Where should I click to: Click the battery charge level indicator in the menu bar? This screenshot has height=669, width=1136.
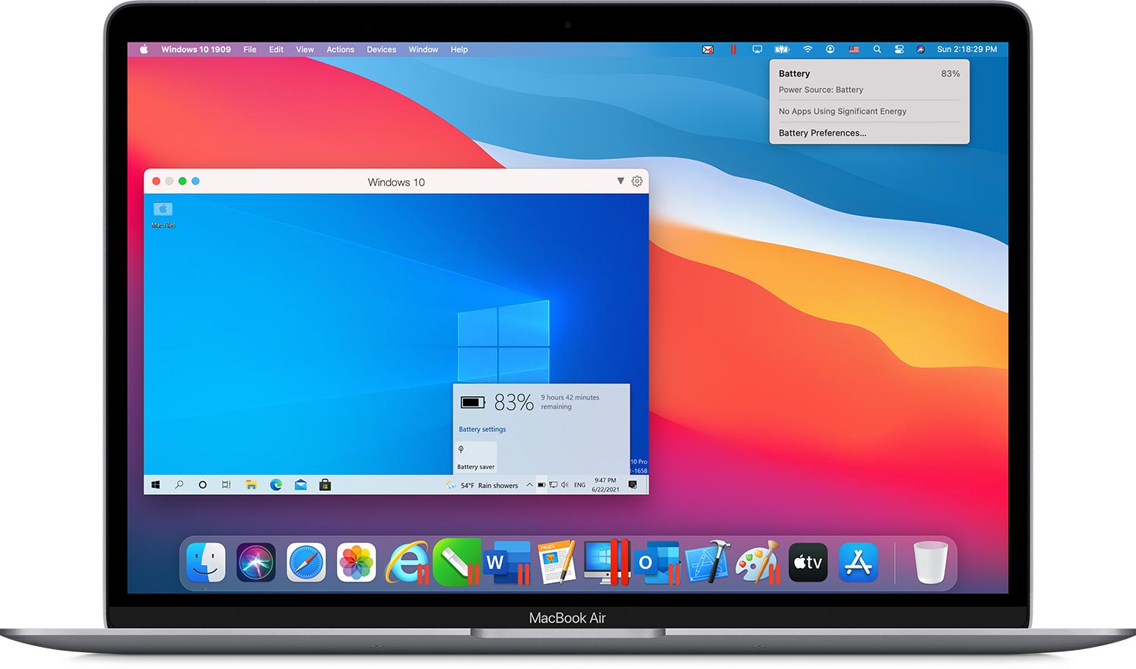click(x=782, y=49)
